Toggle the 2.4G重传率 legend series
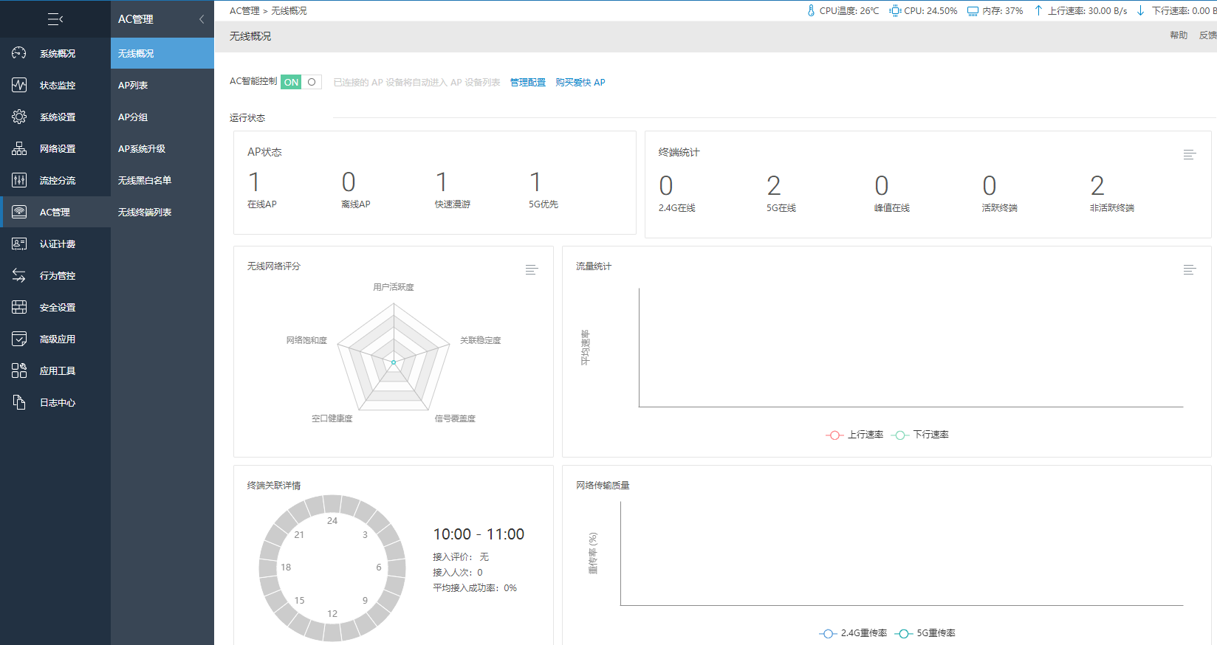Screen dimensions: 1217x645 click(x=853, y=633)
